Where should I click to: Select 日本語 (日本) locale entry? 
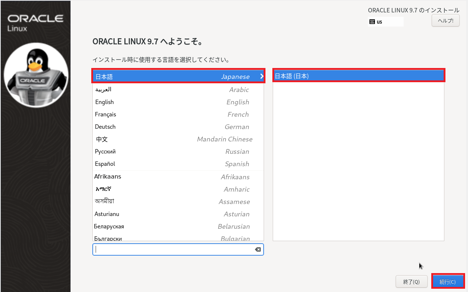pyautogui.click(x=358, y=76)
